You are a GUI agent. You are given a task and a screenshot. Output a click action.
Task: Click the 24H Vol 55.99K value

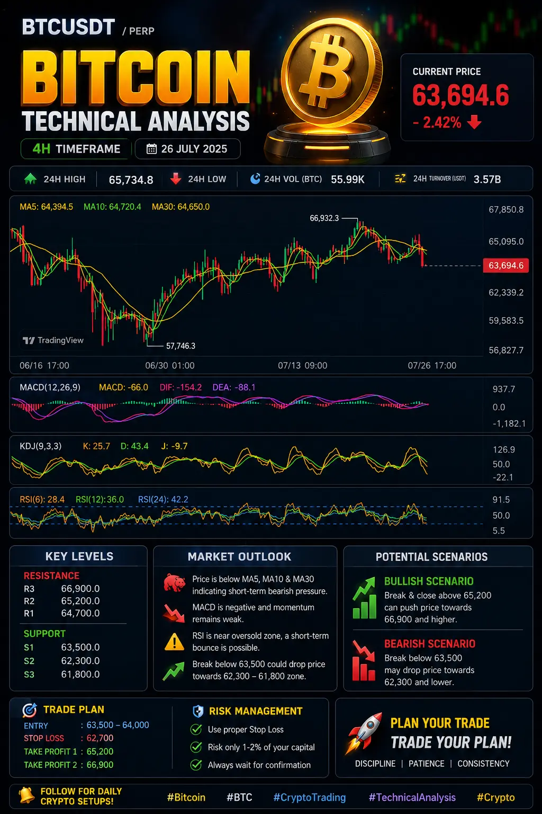[x=348, y=179]
